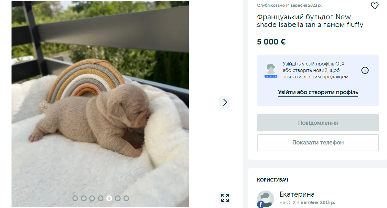Open fullscreen photo view
This screenshot has height=208, width=387.
coord(225,198)
